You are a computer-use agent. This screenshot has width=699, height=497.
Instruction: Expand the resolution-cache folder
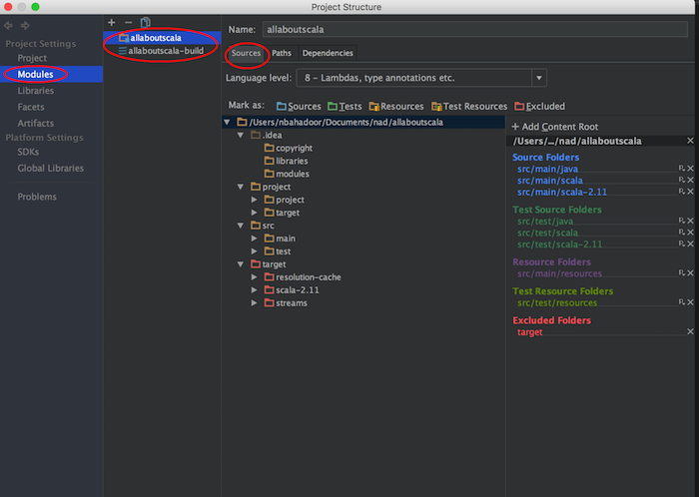point(254,277)
